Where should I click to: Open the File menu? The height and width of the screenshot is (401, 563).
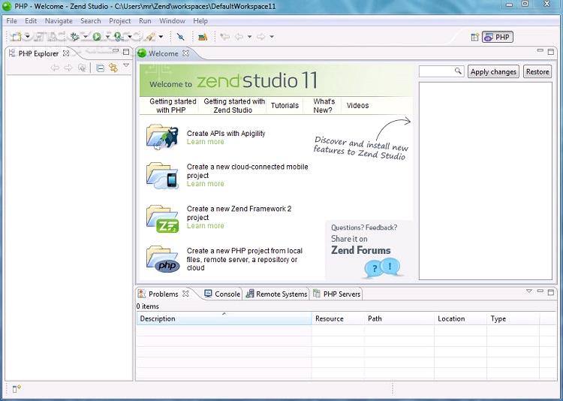[x=11, y=21]
